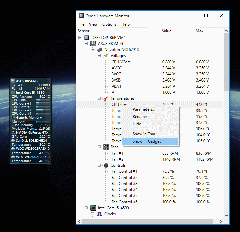
Task: Click the Nuvoton NCT6791D chip icon
Action: [x=100, y=50]
